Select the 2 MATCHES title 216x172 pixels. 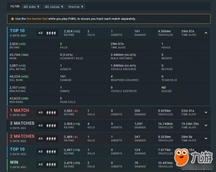22,136
